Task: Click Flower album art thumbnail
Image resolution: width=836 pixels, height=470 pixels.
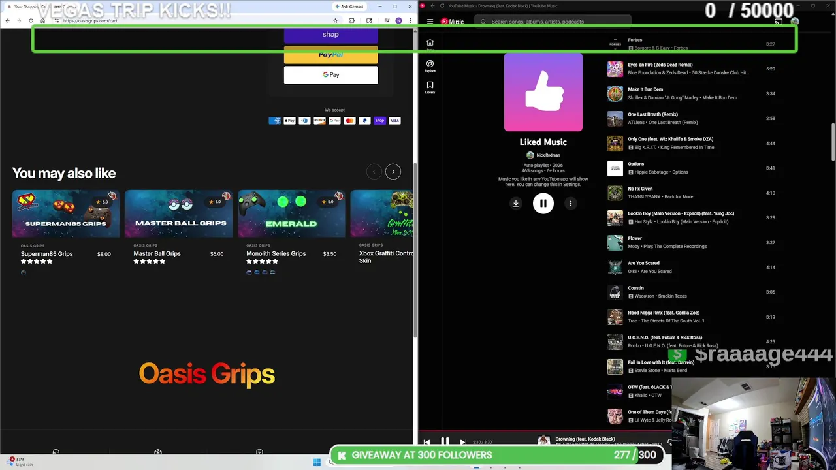Action: [615, 242]
